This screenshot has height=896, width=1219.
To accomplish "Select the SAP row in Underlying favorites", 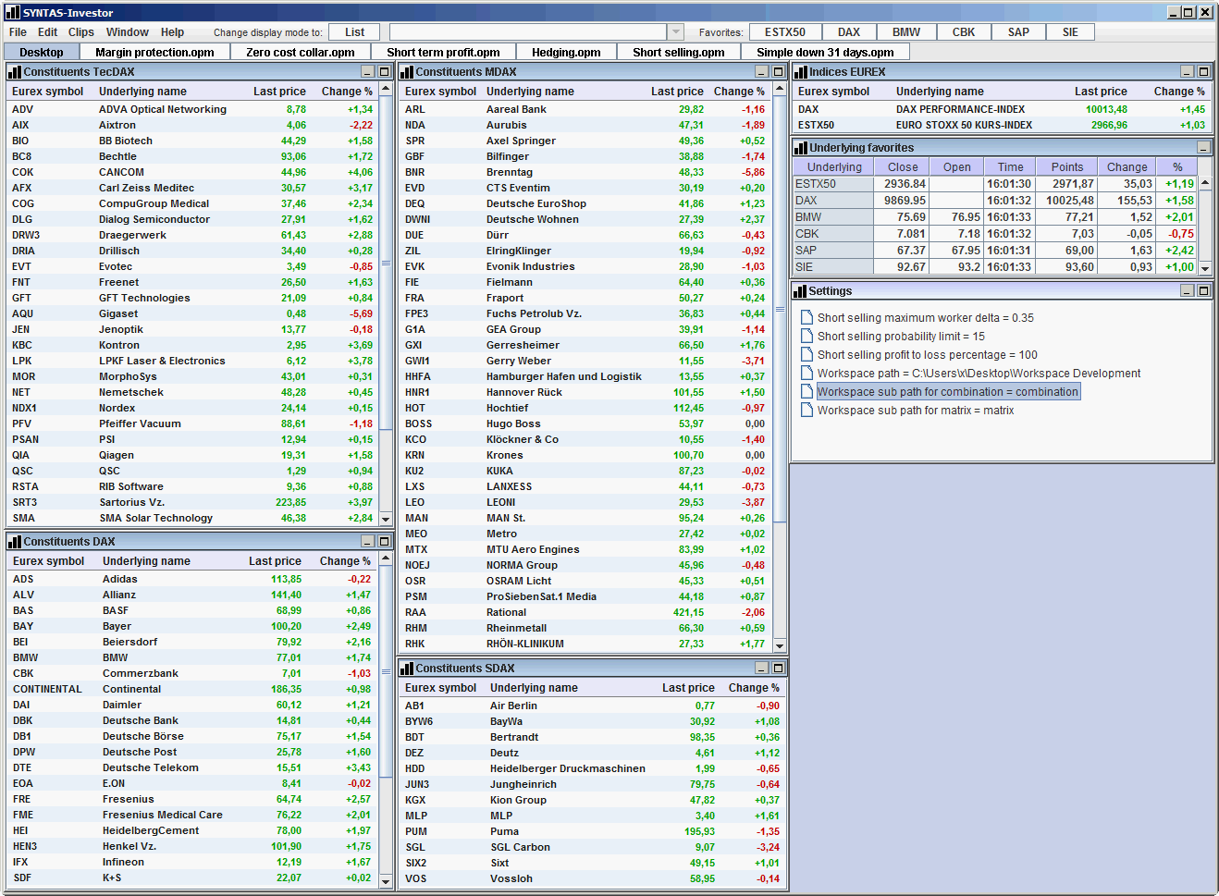I will (x=995, y=251).
